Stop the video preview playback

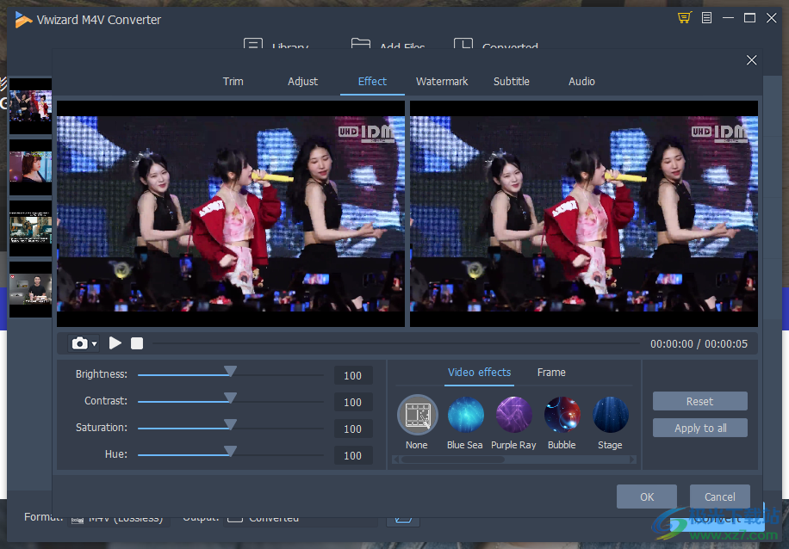137,343
